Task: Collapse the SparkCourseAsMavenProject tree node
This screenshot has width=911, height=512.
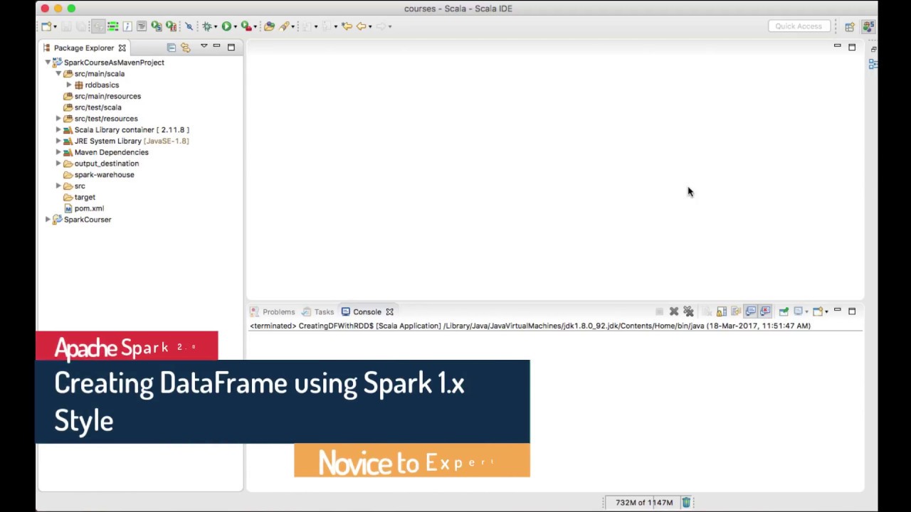Action: coord(48,63)
